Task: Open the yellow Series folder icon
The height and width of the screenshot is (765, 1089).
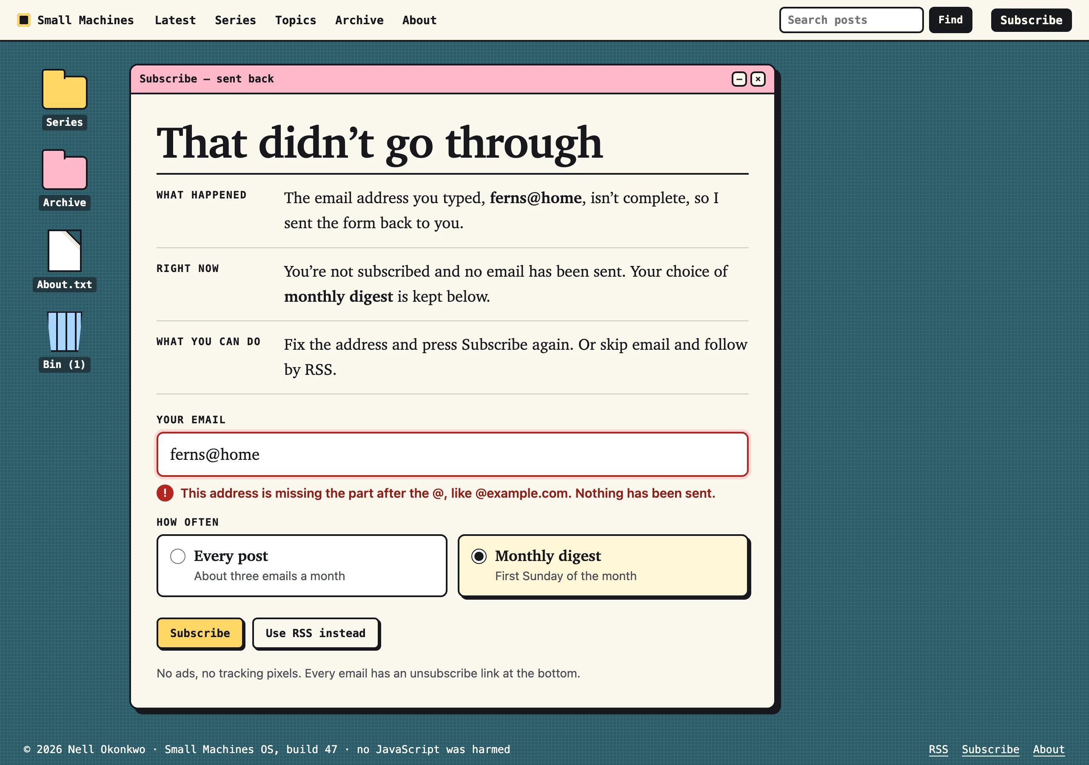Action: (65, 90)
